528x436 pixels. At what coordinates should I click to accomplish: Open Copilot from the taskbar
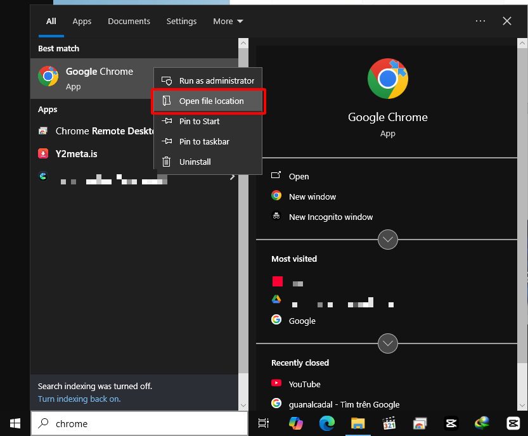coord(295,423)
